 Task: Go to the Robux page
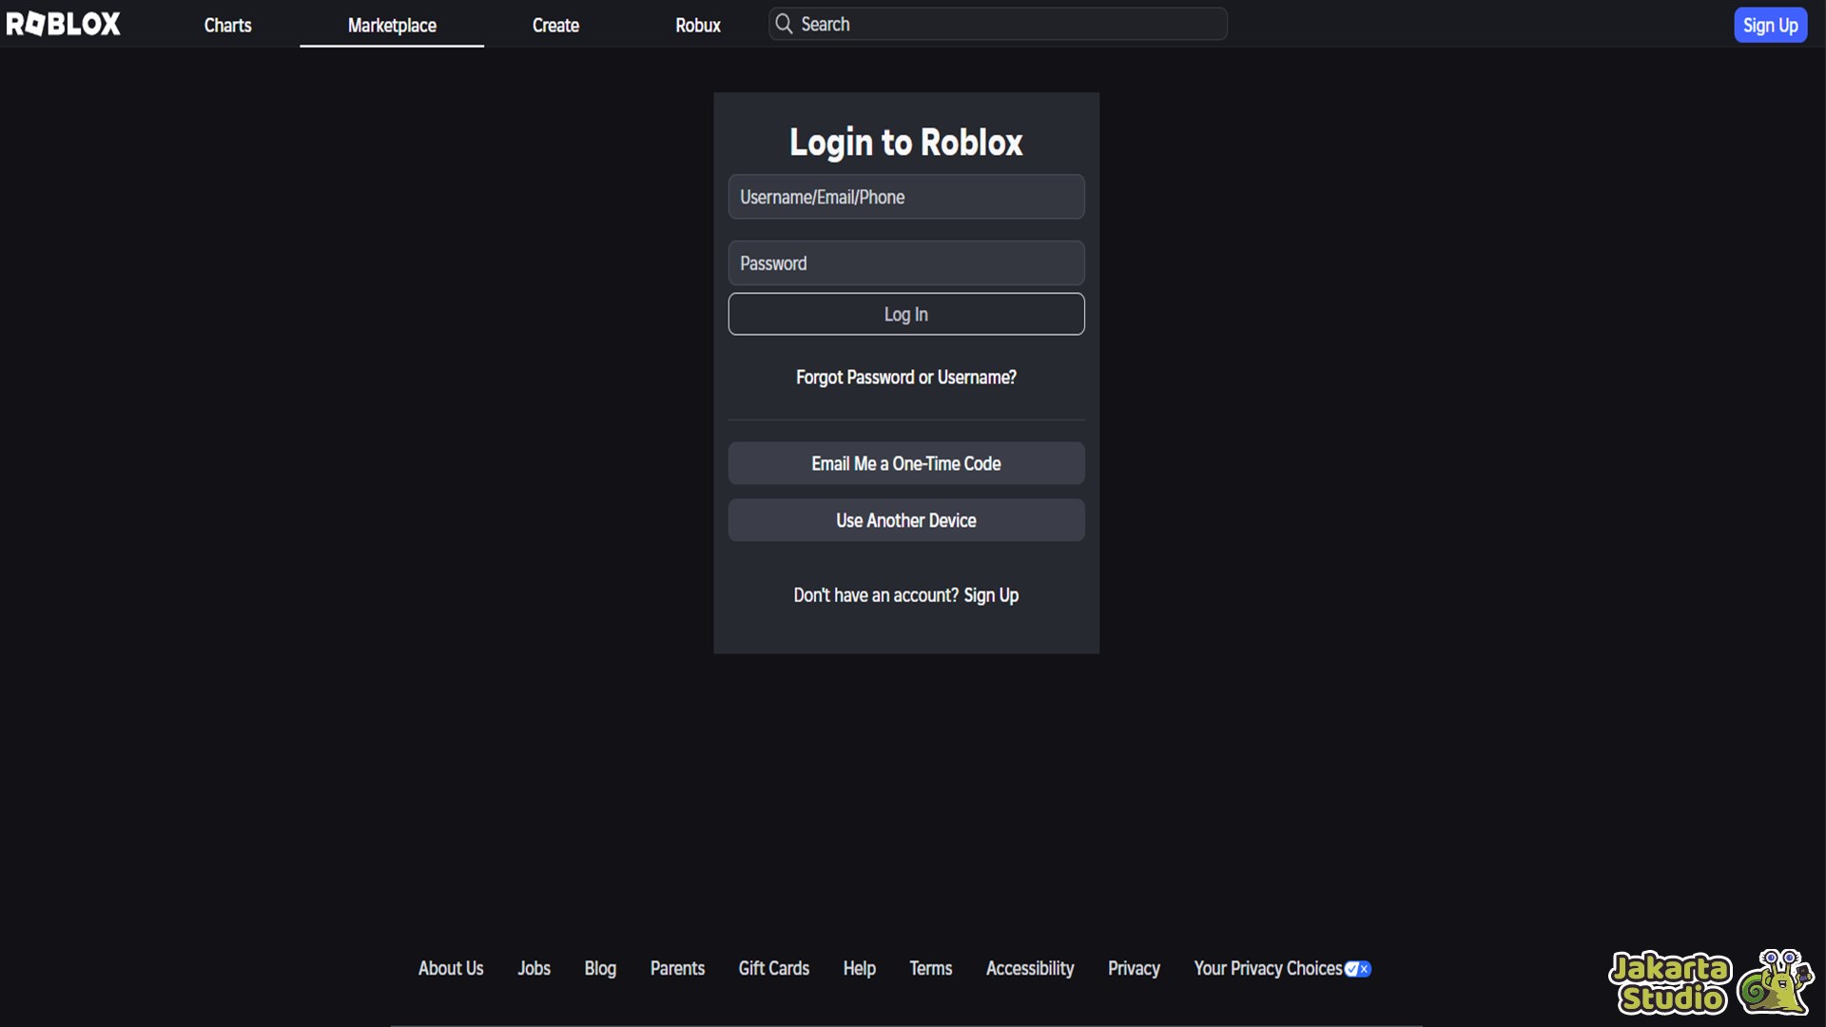(697, 25)
